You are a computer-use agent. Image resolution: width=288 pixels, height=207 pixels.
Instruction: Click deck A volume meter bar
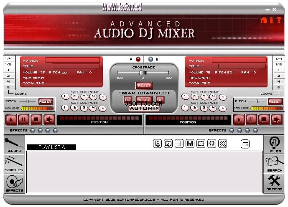coord(37,109)
